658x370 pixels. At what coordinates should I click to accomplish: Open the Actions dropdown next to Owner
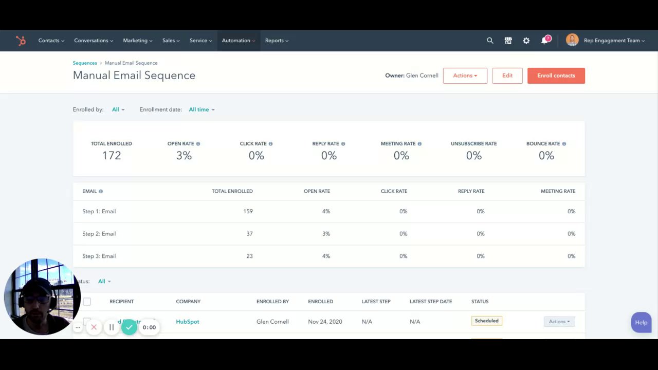[465, 76]
